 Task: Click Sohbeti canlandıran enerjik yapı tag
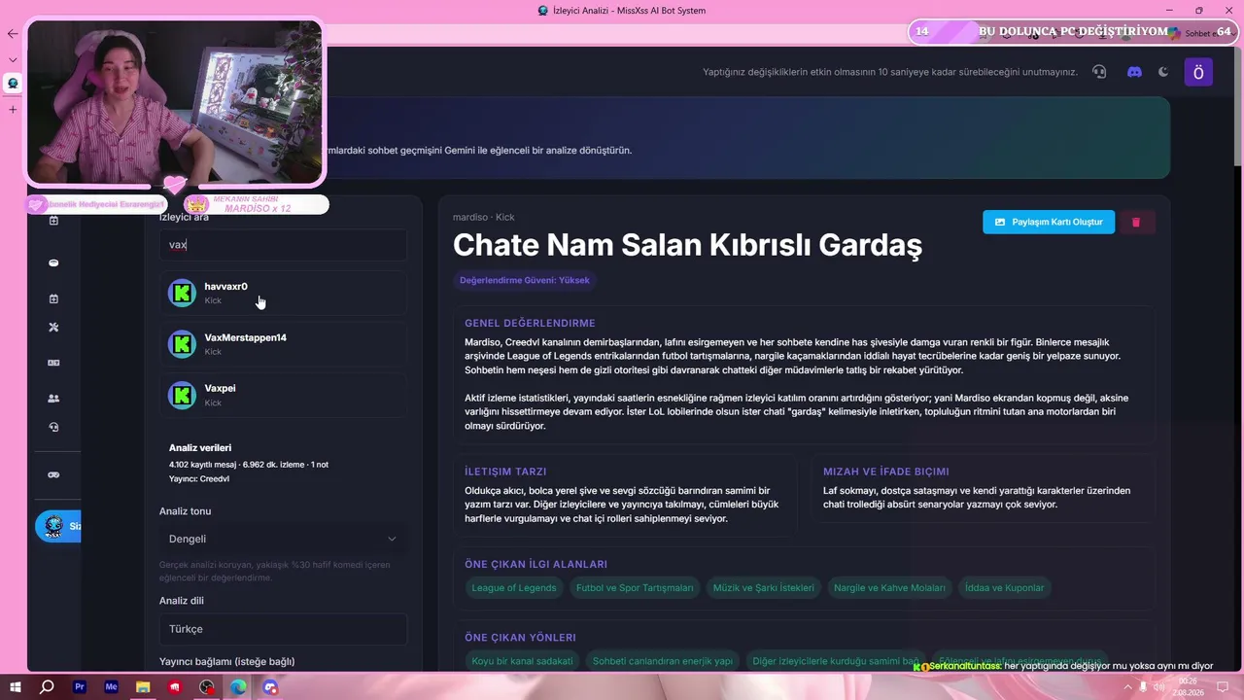click(x=663, y=661)
